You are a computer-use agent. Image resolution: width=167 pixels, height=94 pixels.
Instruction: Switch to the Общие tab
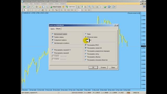click(x=58, y=29)
